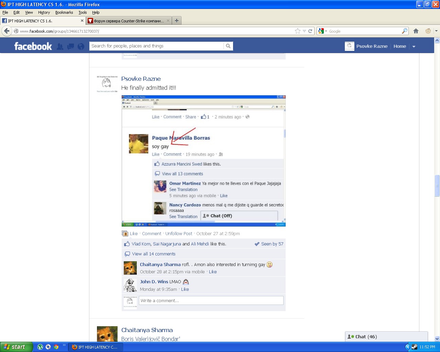Click Chaitanya Sharma next post author name
440x352 pixels.
point(147,330)
